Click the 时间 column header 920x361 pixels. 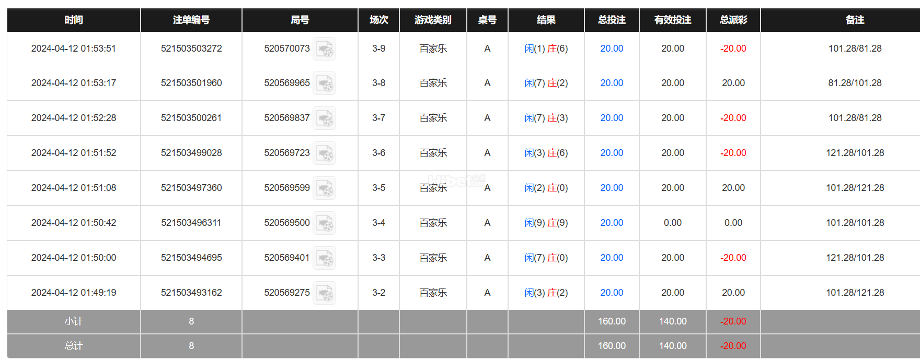[x=74, y=20]
